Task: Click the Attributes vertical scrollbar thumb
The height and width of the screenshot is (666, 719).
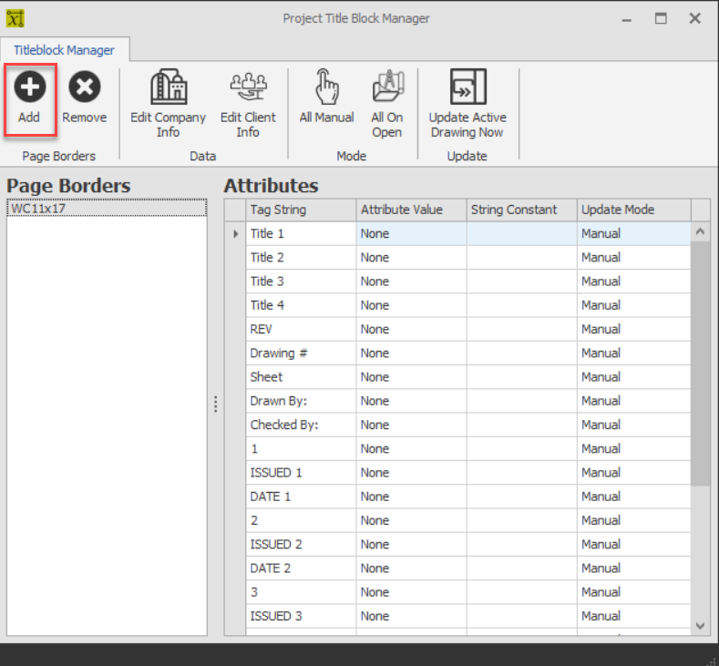Action: pos(700,363)
